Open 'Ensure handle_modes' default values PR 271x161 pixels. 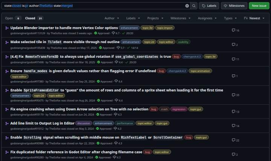(83, 71)
